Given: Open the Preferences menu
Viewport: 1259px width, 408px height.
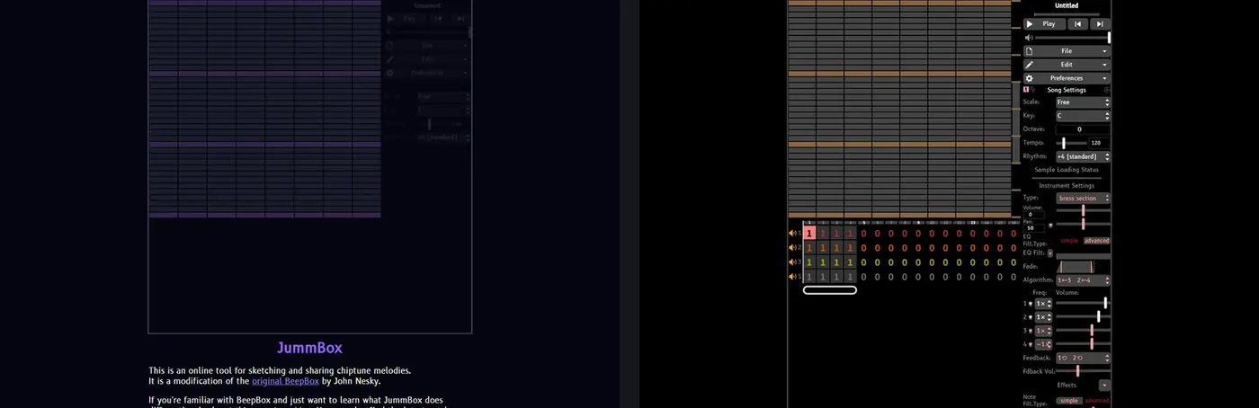Looking at the screenshot, I should [1067, 78].
